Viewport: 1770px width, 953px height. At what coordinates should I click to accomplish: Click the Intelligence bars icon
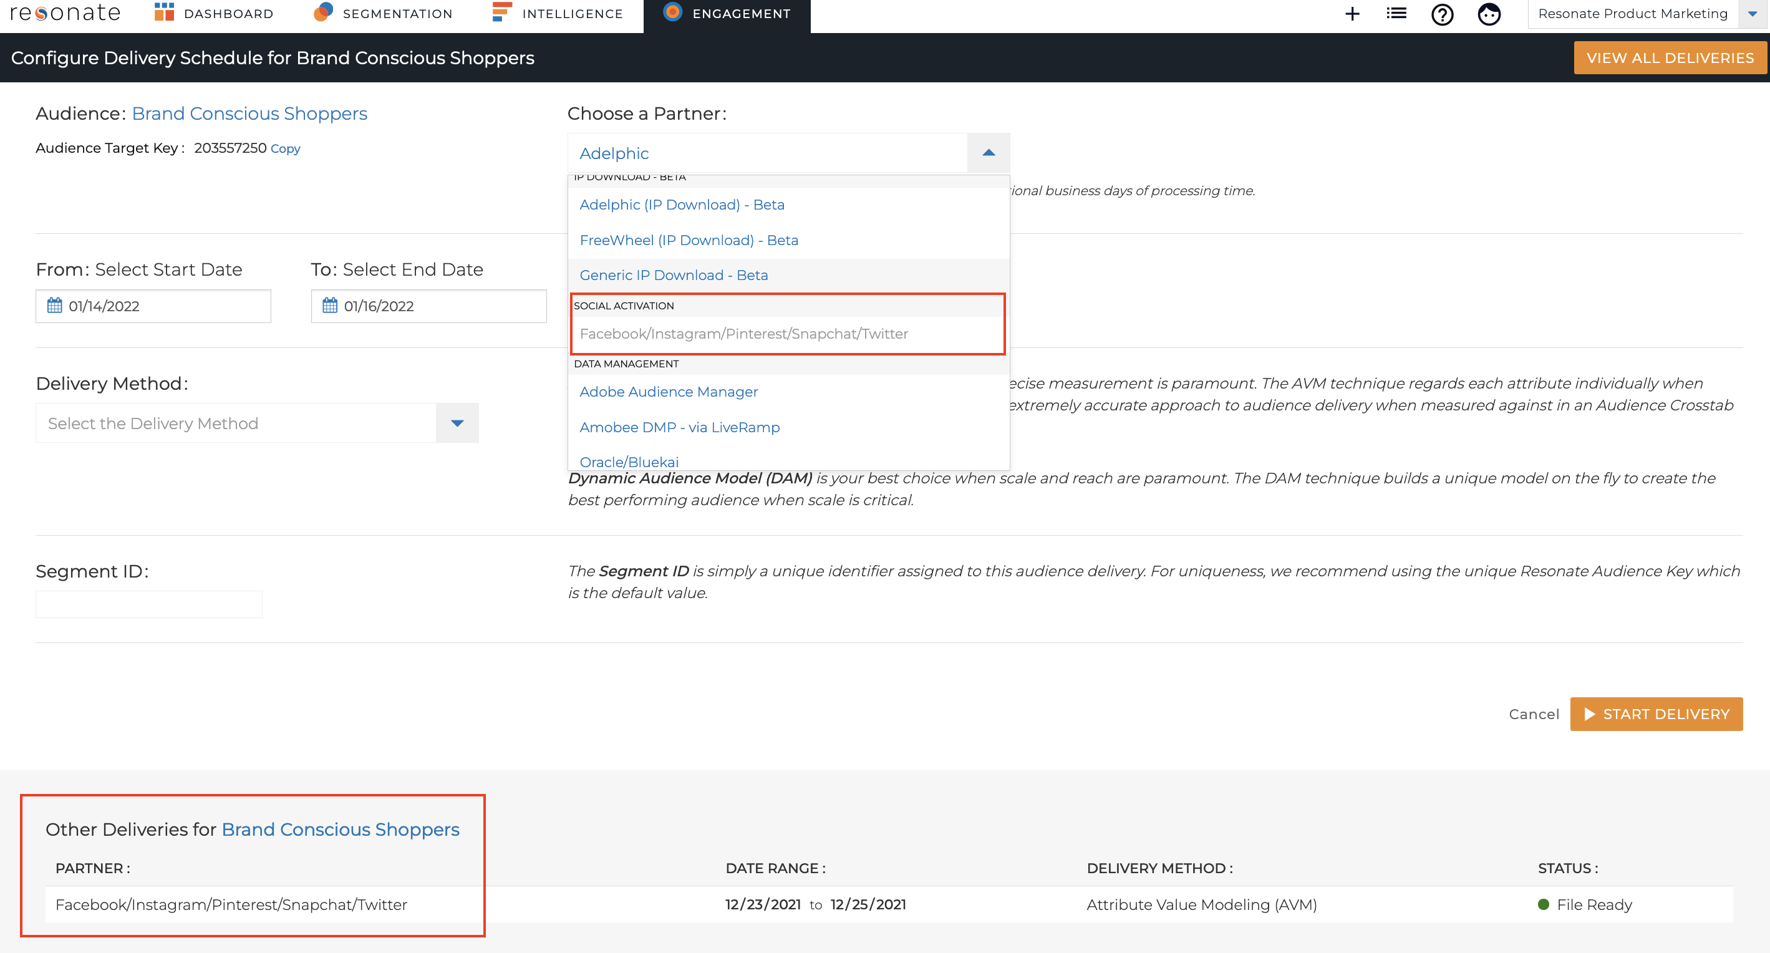click(x=501, y=12)
